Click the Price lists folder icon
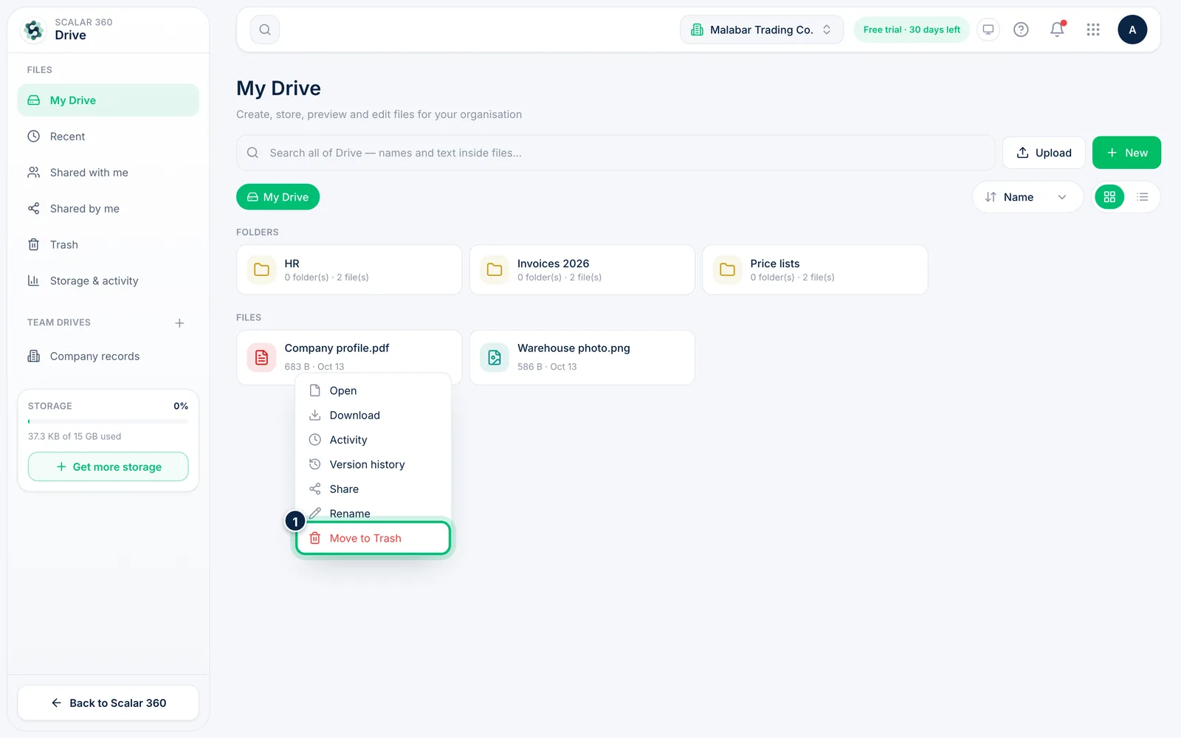Screen dimensions: 1181x738 coord(727,270)
